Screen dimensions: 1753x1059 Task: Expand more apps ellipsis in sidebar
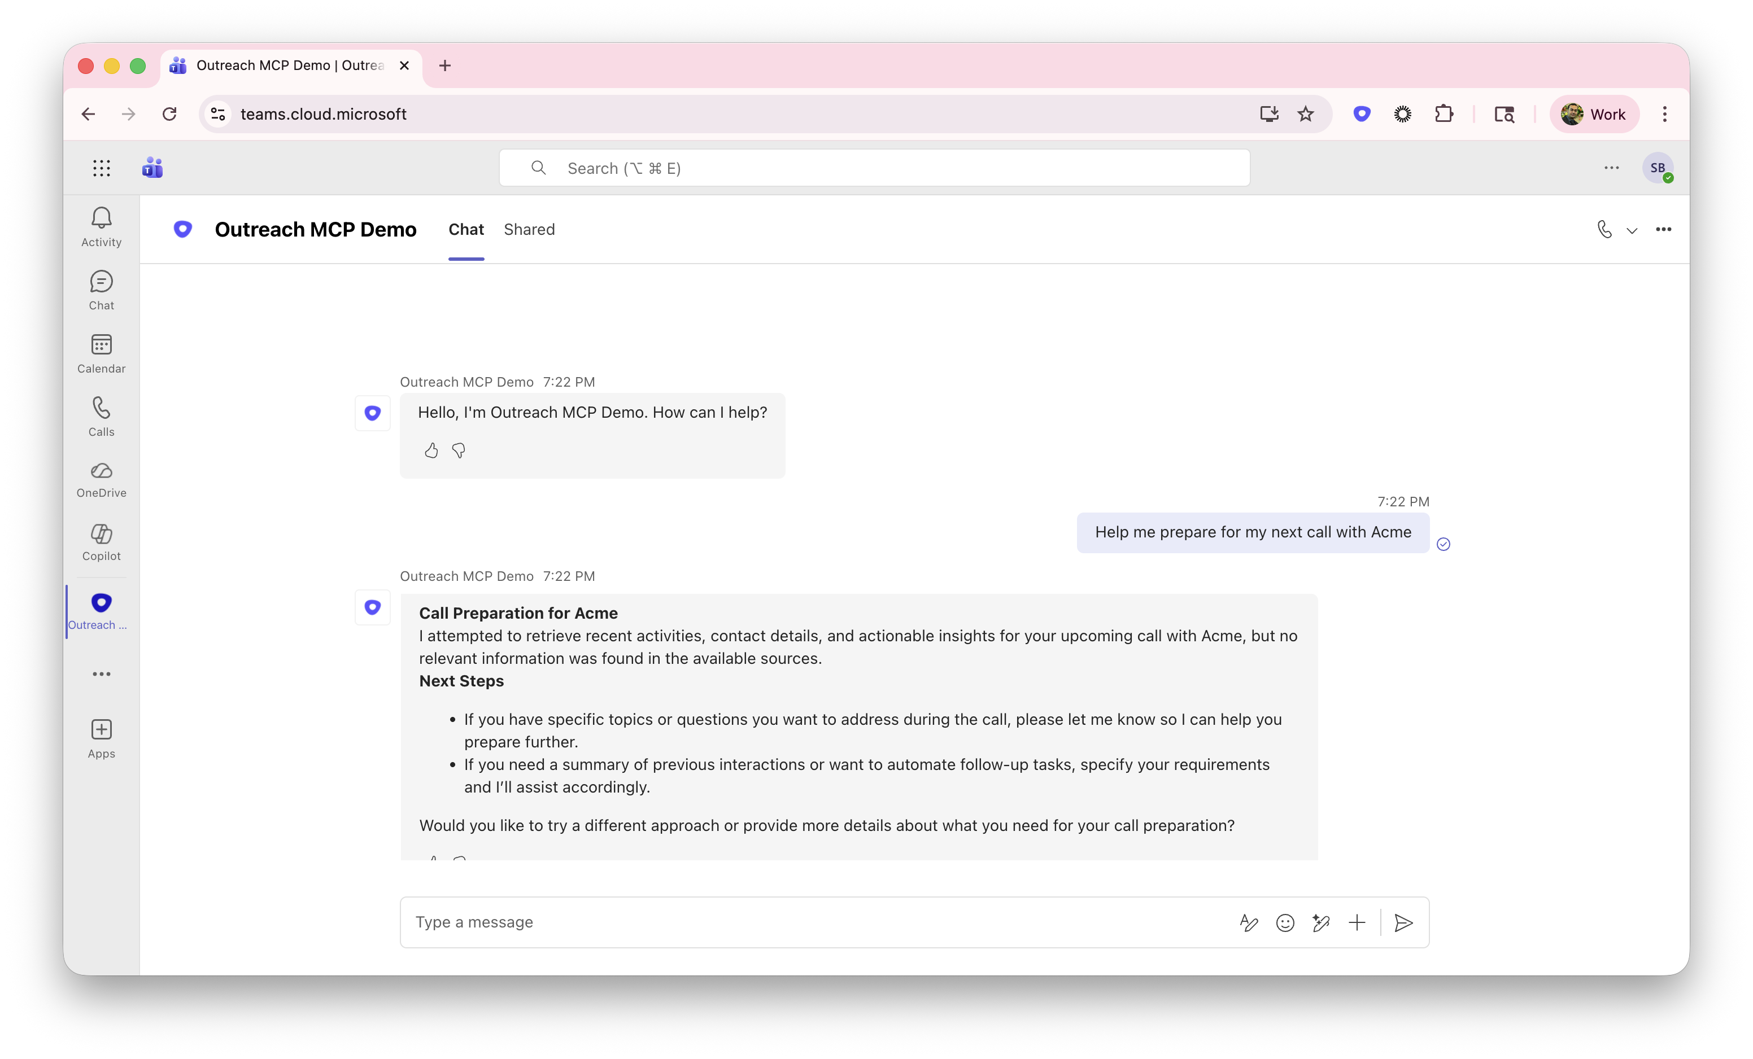(x=101, y=673)
